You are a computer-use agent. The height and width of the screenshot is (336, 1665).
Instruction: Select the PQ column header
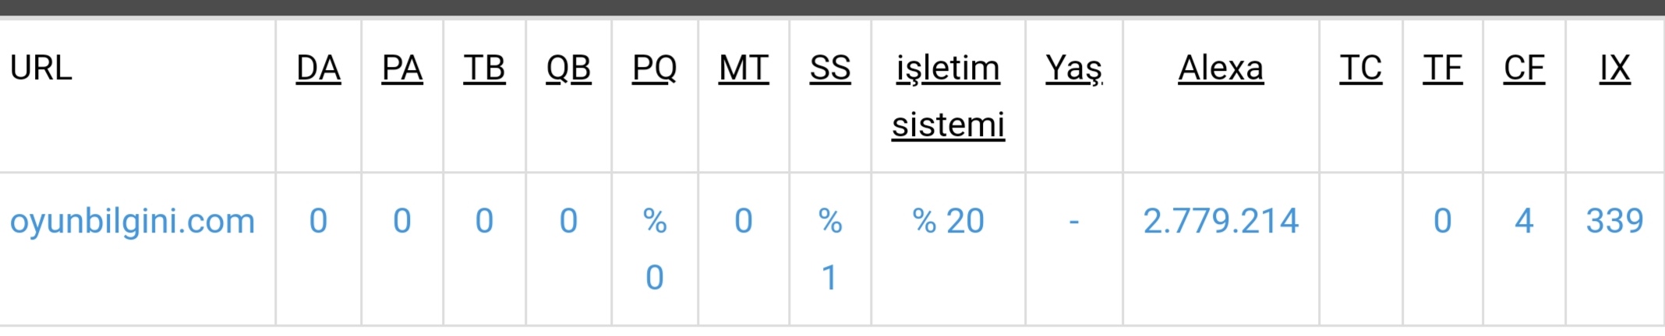pos(655,68)
